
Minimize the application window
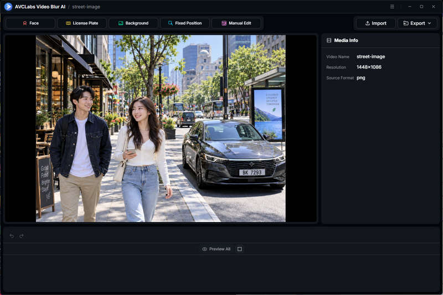(410, 7)
